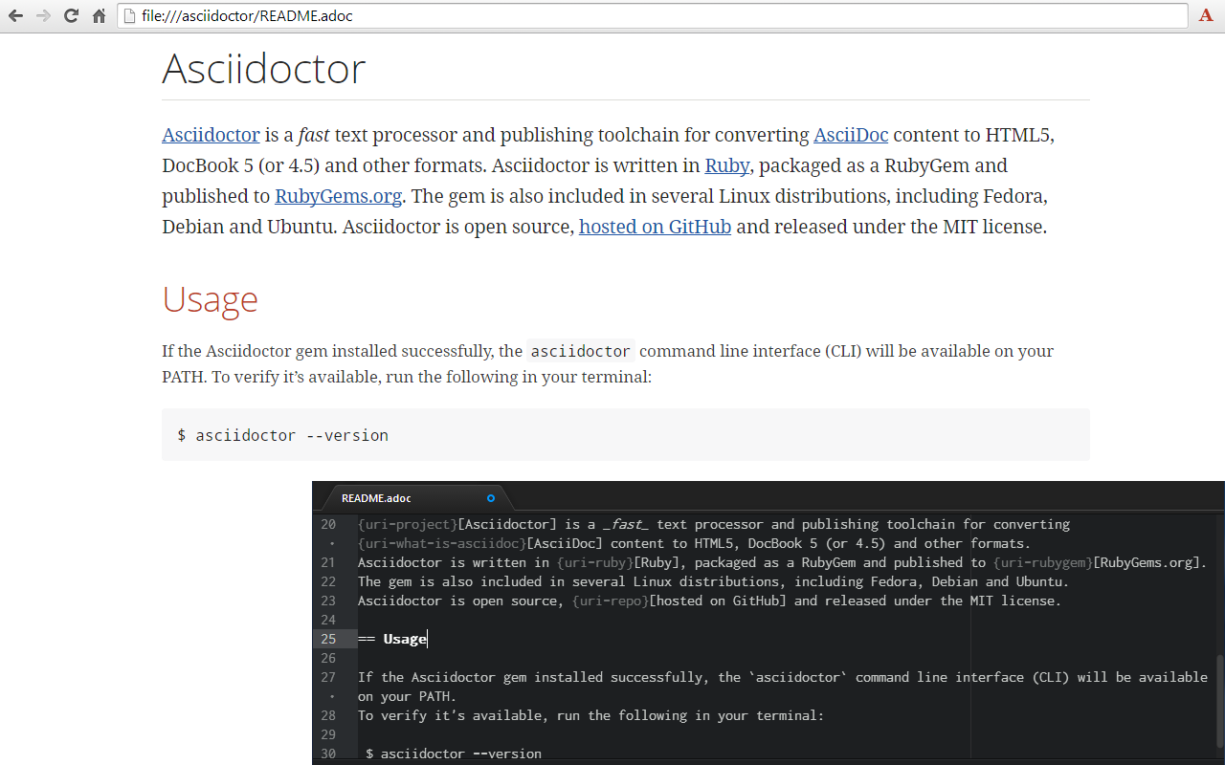Click the unsaved-changes dot on README.adoc tab
1225x765 pixels.
(490, 497)
